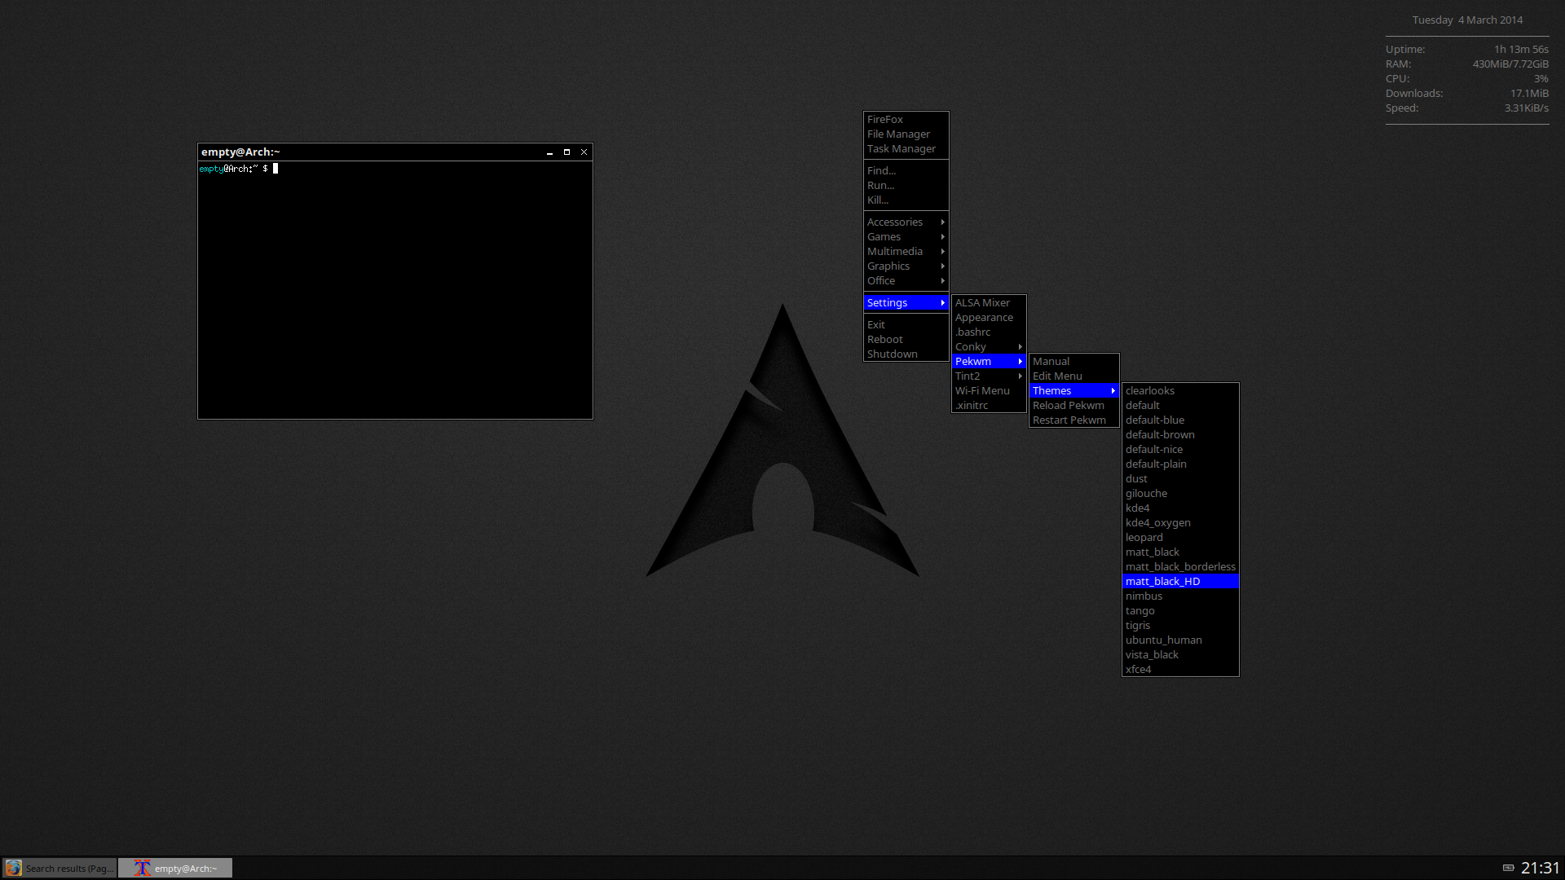Choose Find... in the root menu
The image size is (1565, 880).
[x=906, y=170]
